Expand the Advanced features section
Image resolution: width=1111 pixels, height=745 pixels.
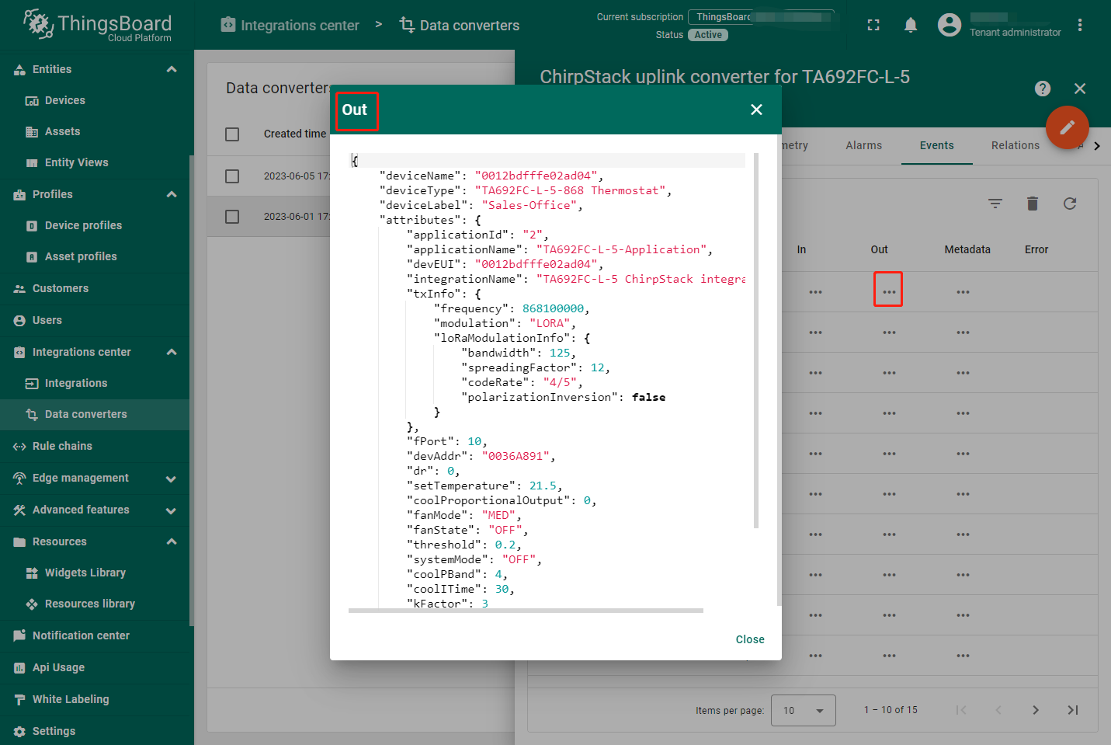tap(172, 510)
